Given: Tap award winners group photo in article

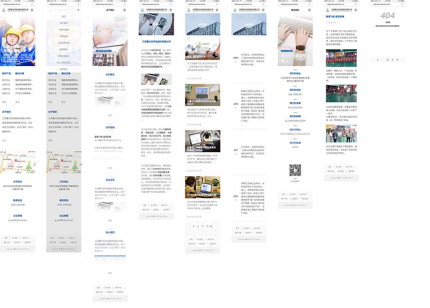Looking at the screenshot, I should [x=341, y=134].
